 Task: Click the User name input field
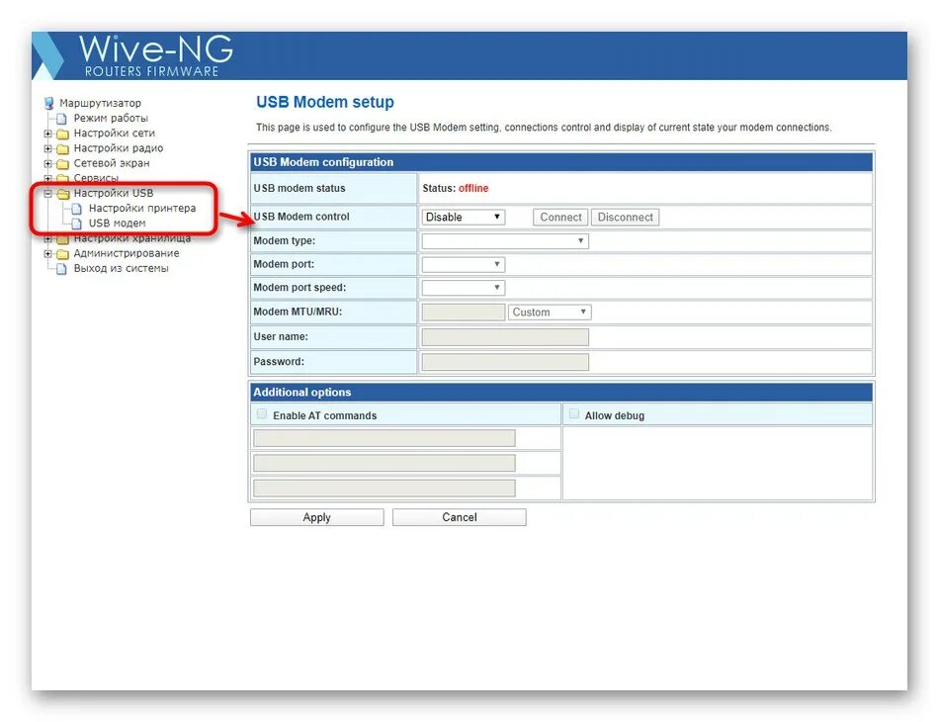pos(505,337)
